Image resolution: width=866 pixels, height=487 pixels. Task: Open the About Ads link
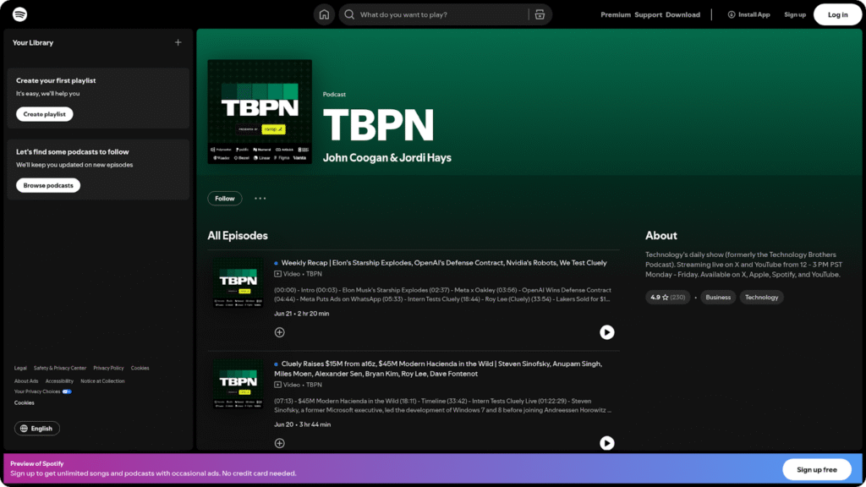pos(26,381)
